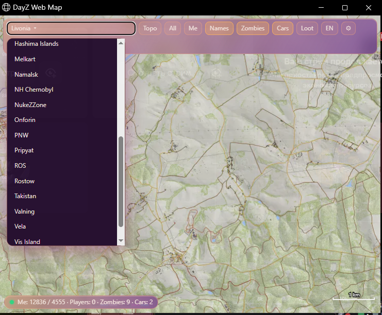The height and width of the screenshot is (315, 382).
Task: Choose the NukeZZone map
Action: 62,105
